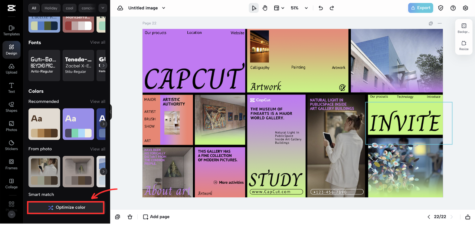The height and width of the screenshot is (227, 475).
Task: Show more font pairings arrow
Action: tap(104, 66)
